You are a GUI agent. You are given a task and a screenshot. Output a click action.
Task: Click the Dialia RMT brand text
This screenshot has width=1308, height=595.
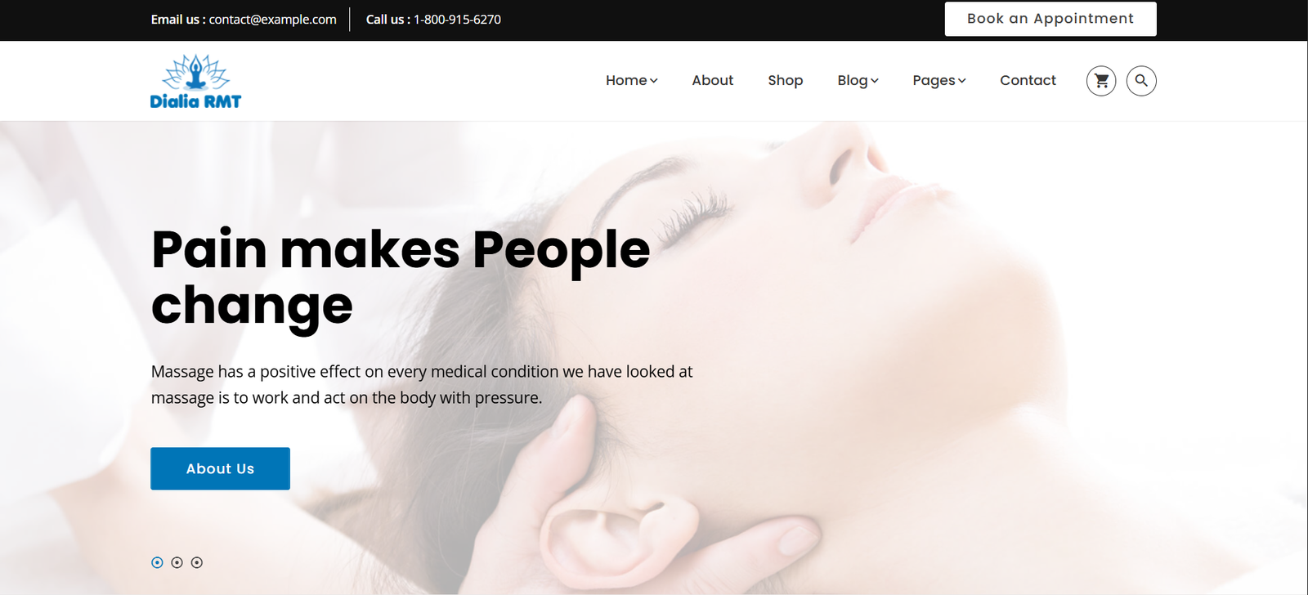coord(195,101)
